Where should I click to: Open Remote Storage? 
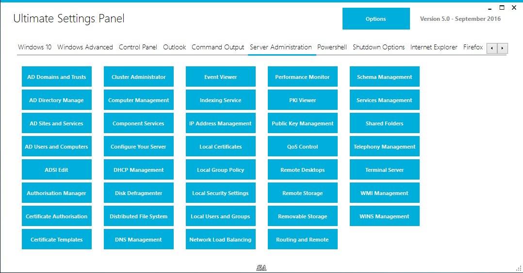click(303, 193)
